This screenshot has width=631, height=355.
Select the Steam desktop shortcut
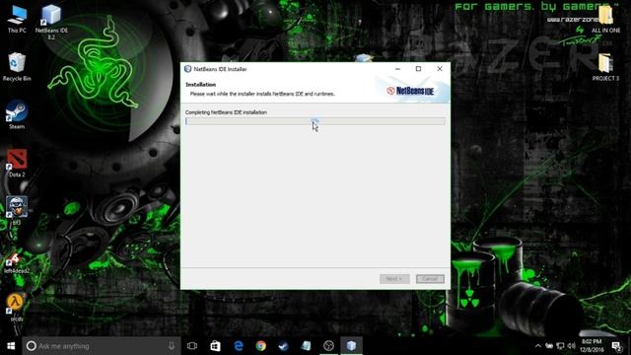[x=17, y=114]
